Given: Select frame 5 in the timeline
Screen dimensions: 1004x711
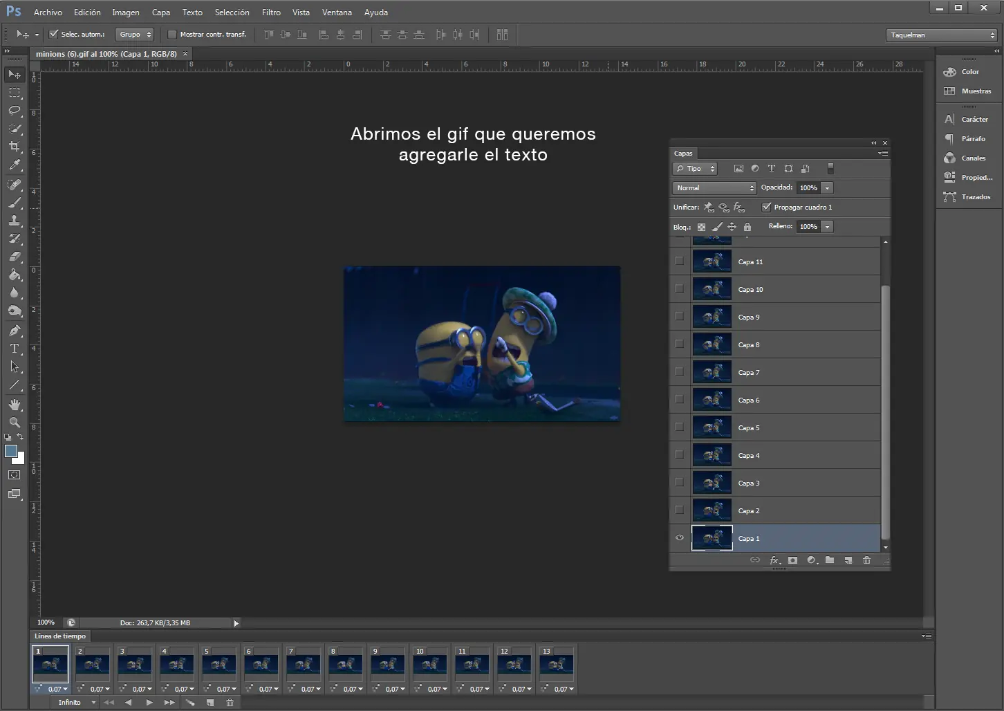Looking at the screenshot, I should click(219, 663).
